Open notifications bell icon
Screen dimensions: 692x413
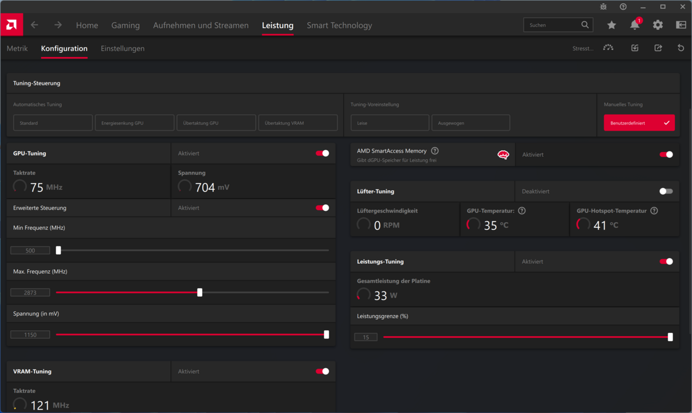click(x=635, y=25)
